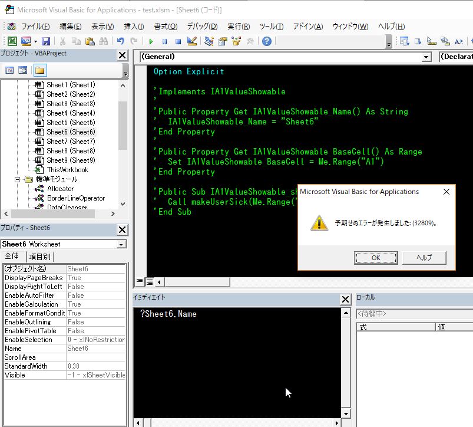Select the 全体 properties tab
The image size is (473, 427).
[12, 256]
